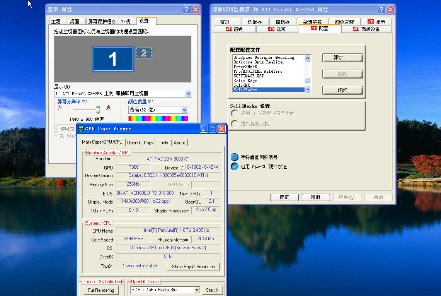The width and height of the screenshot is (441, 296).
Task: Select the 设置 tab
Action: [x=146, y=21]
